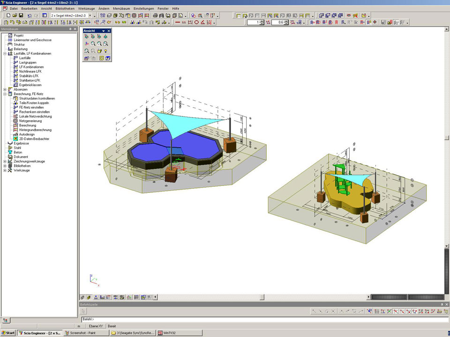Click the Windows Start button

pos(8,333)
